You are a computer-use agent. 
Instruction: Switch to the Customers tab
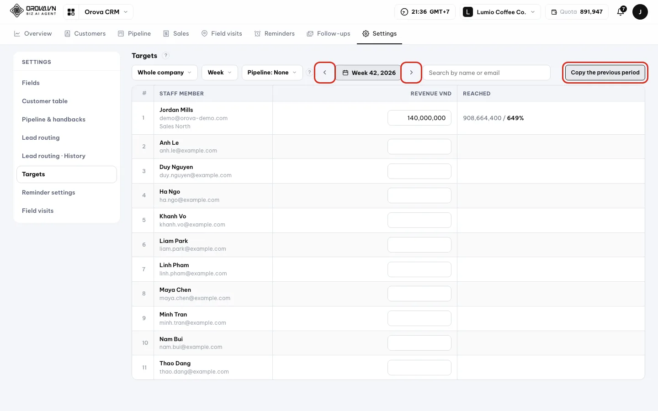click(85, 34)
